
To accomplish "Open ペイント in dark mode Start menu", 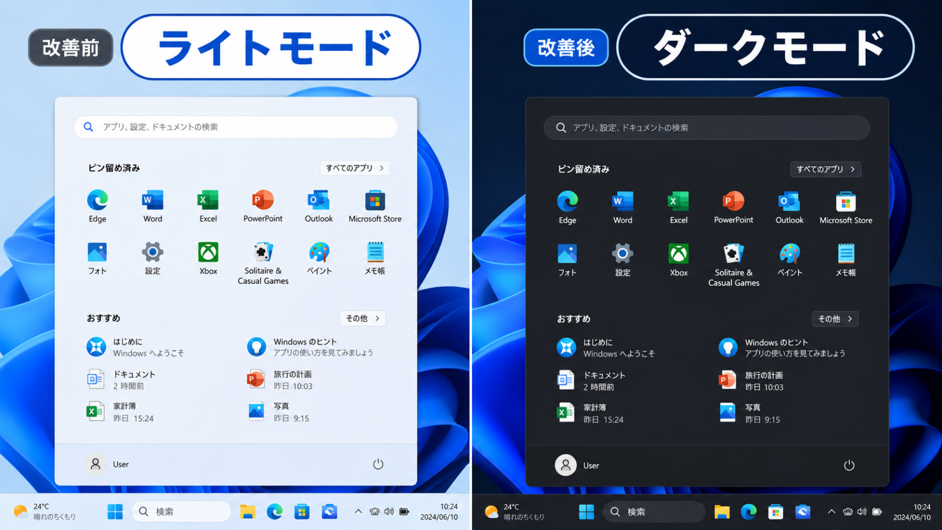I will (x=790, y=260).
